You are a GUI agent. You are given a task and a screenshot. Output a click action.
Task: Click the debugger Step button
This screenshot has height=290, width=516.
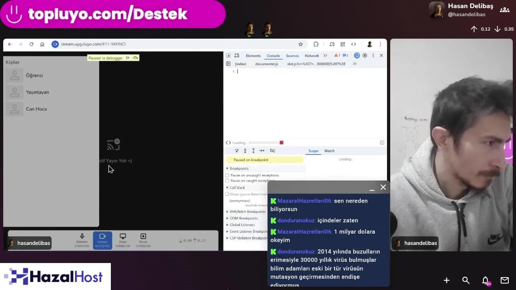point(262,151)
